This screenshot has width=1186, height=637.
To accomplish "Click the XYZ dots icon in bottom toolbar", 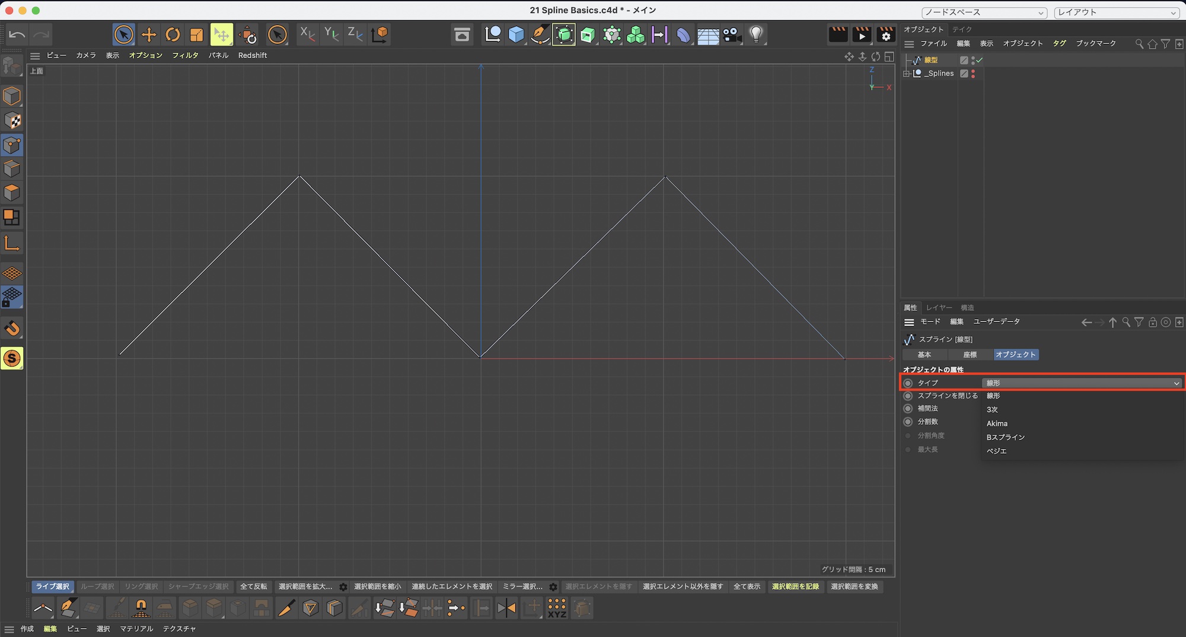I will (556, 608).
